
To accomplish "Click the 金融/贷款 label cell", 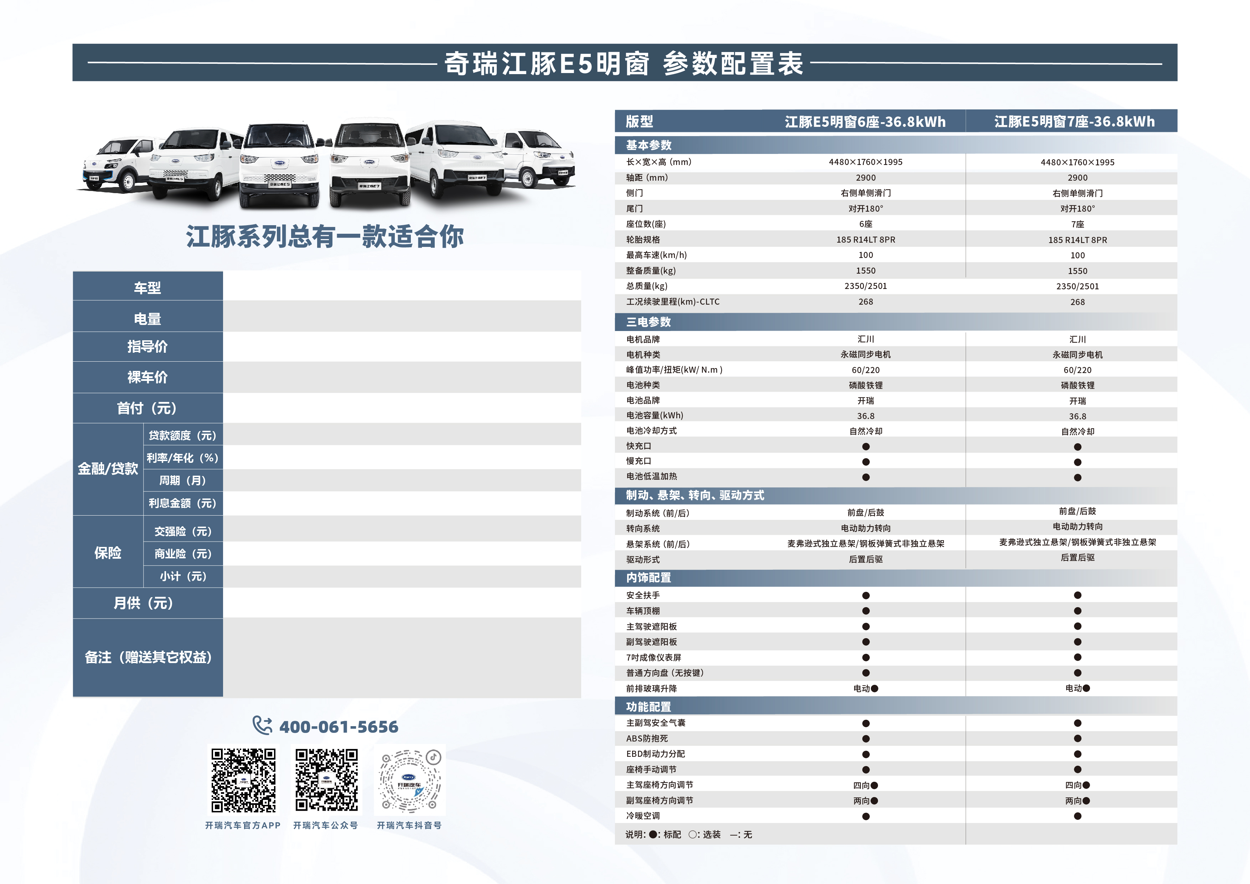I will click(x=108, y=469).
